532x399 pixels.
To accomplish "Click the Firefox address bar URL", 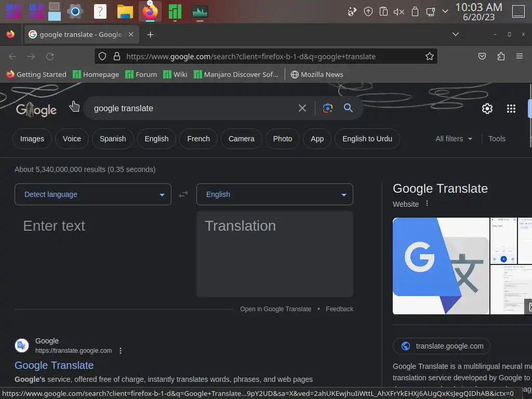I will 251,56.
